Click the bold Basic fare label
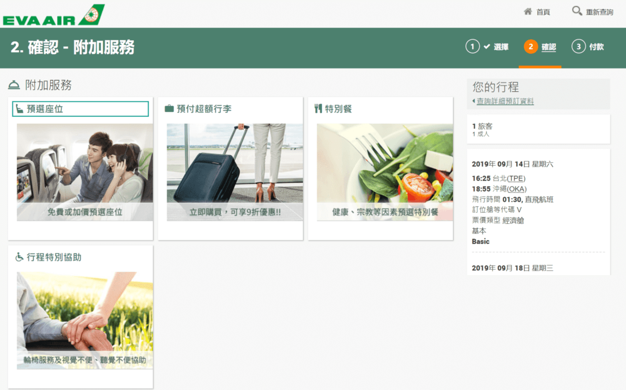 point(480,242)
